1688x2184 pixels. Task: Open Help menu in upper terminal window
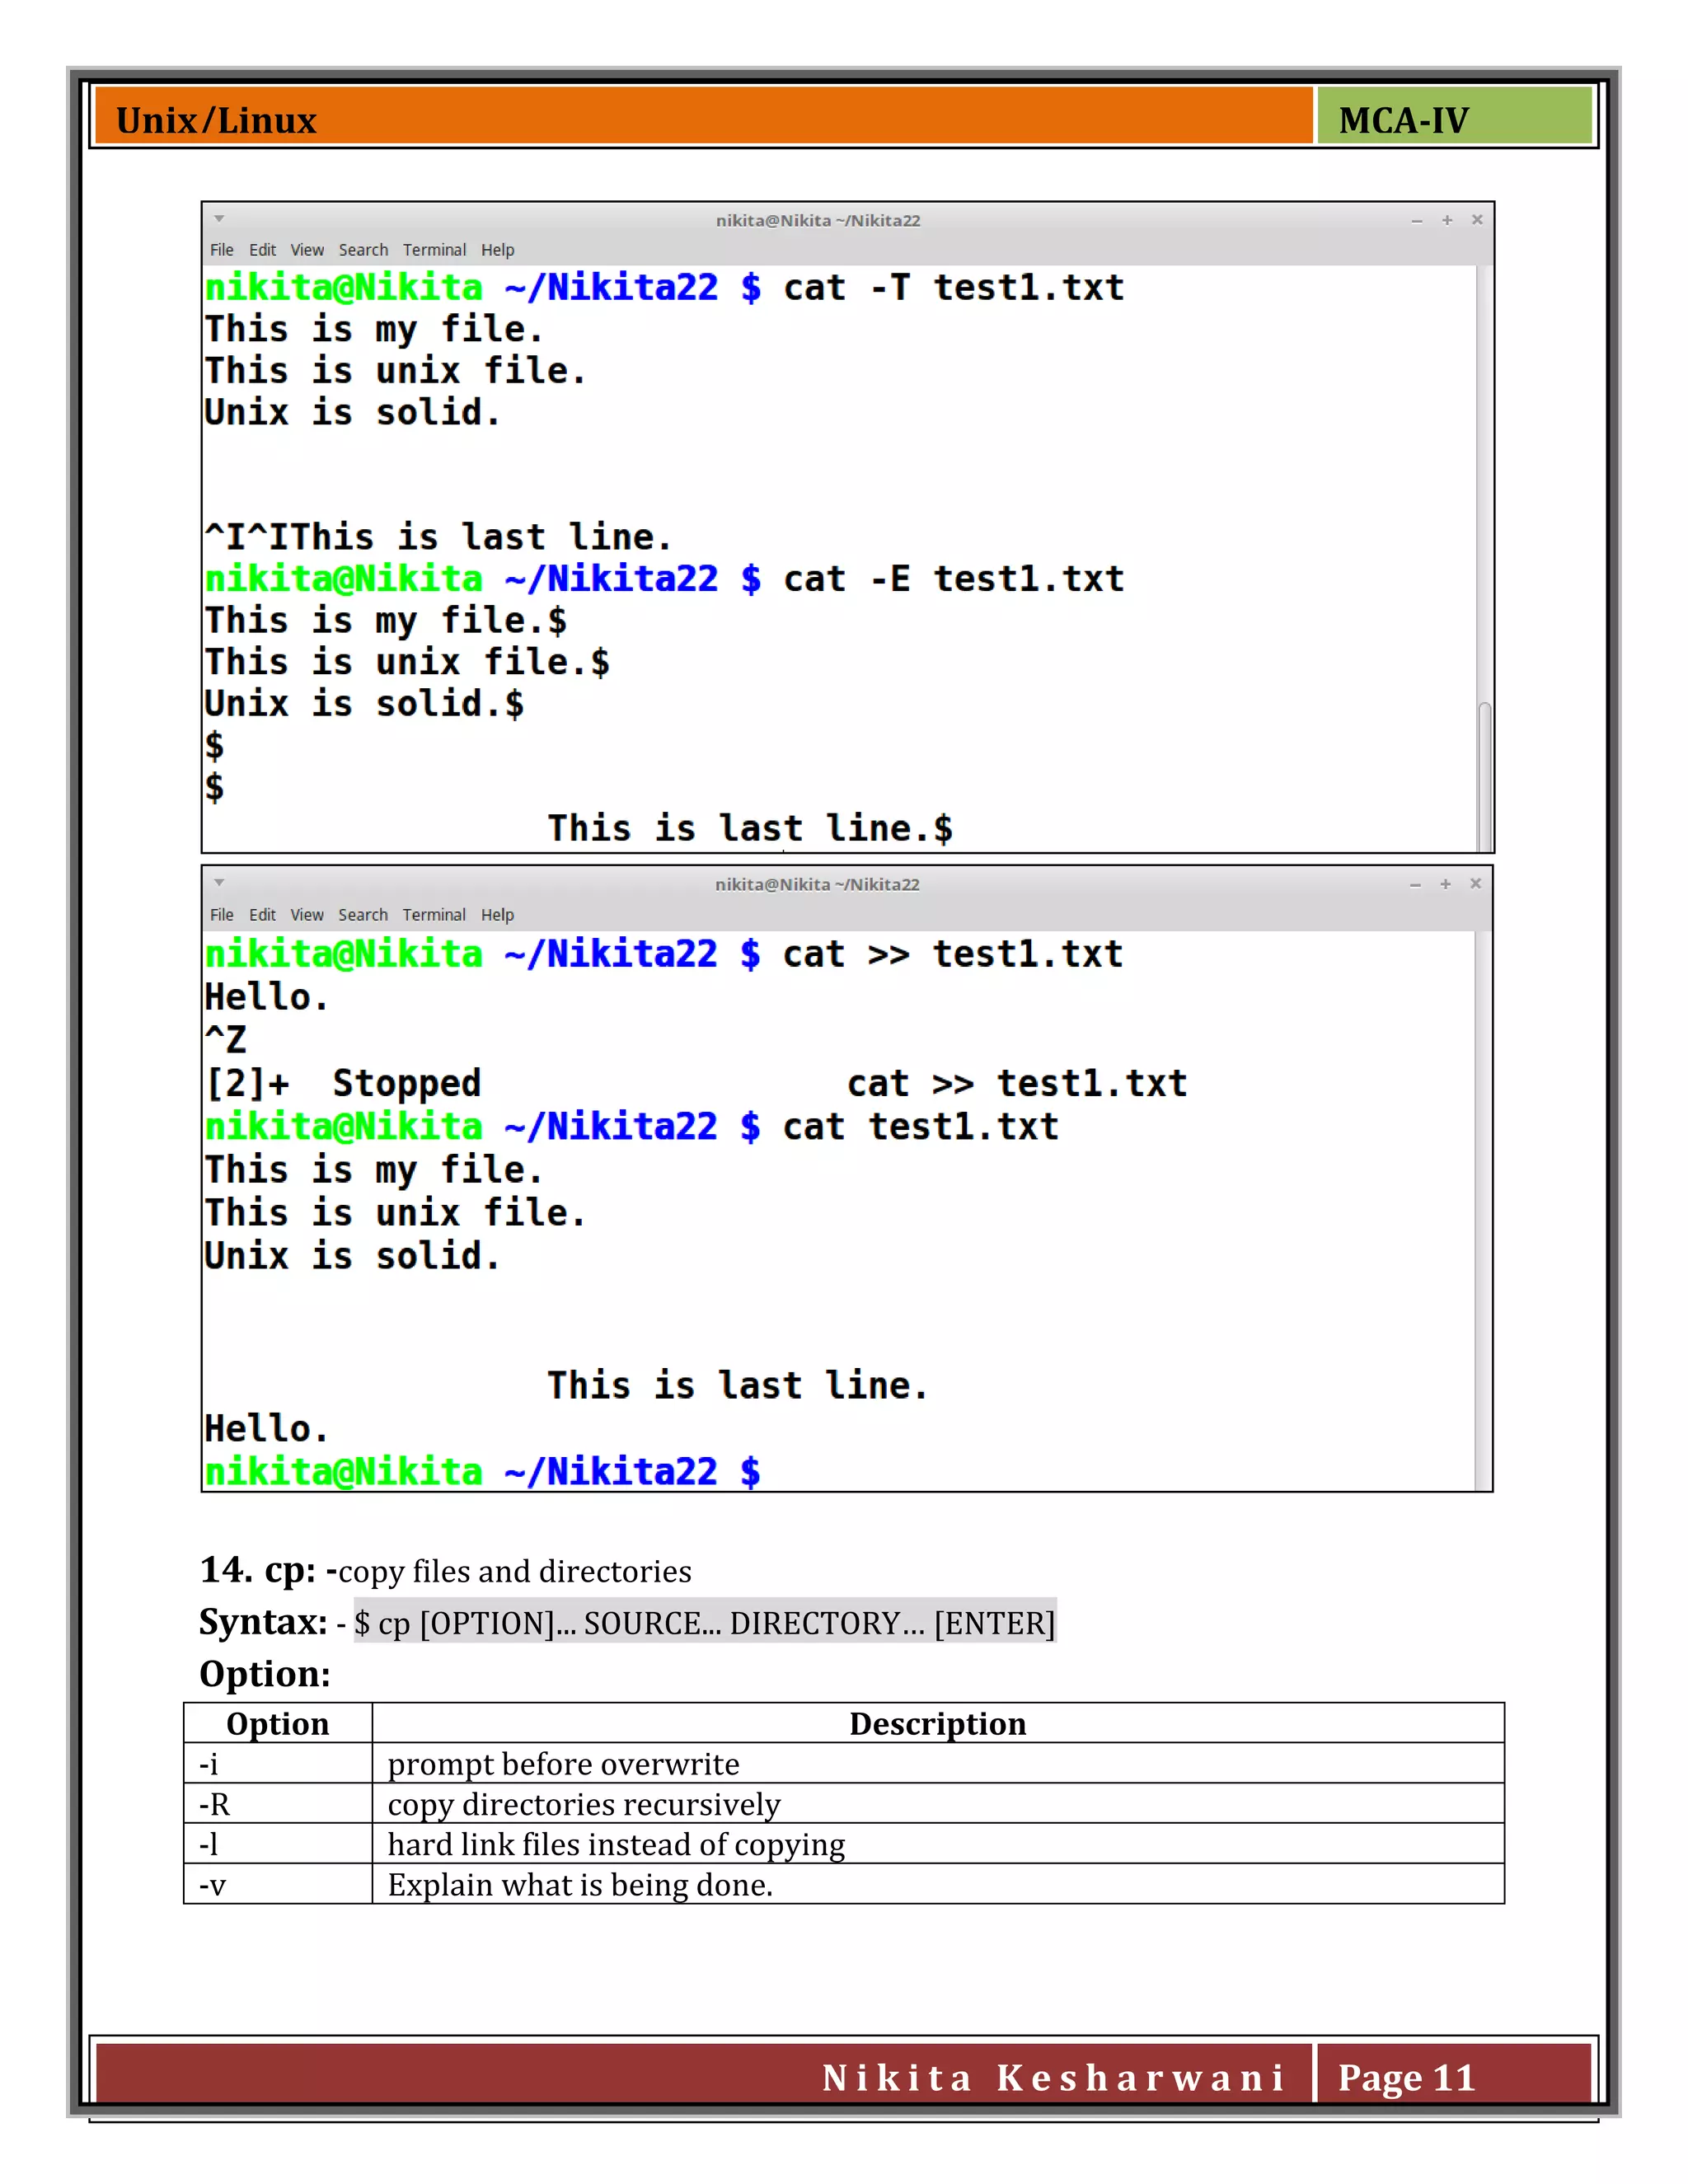[497, 250]
